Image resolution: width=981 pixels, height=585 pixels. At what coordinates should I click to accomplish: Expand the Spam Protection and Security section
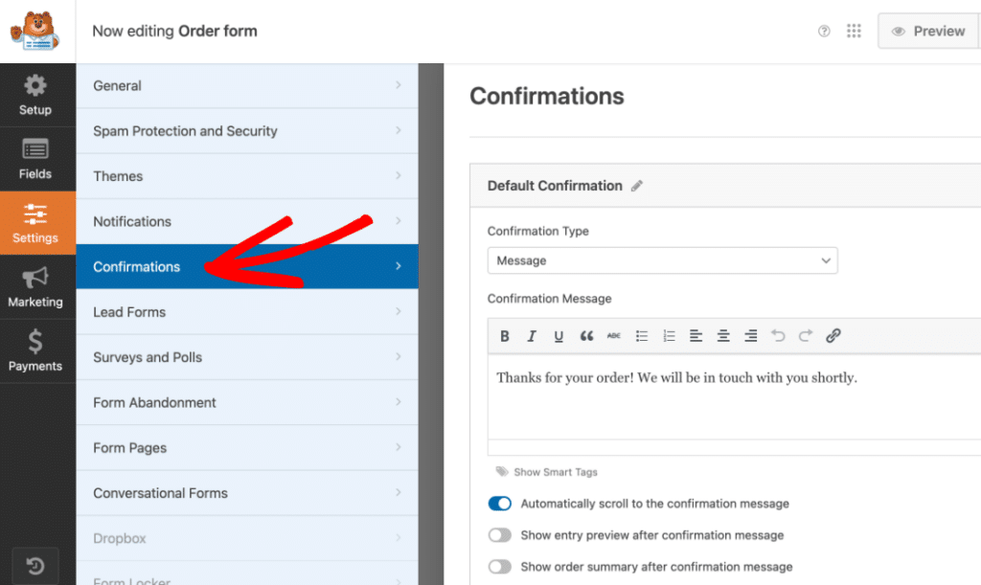247,131
